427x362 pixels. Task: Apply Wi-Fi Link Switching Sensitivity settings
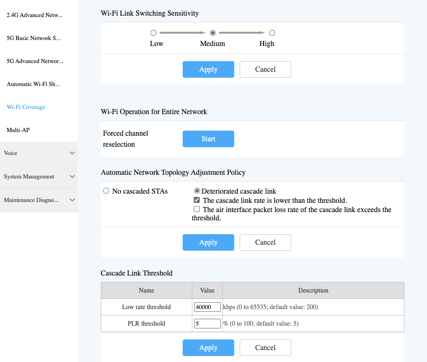pos(208,69)
